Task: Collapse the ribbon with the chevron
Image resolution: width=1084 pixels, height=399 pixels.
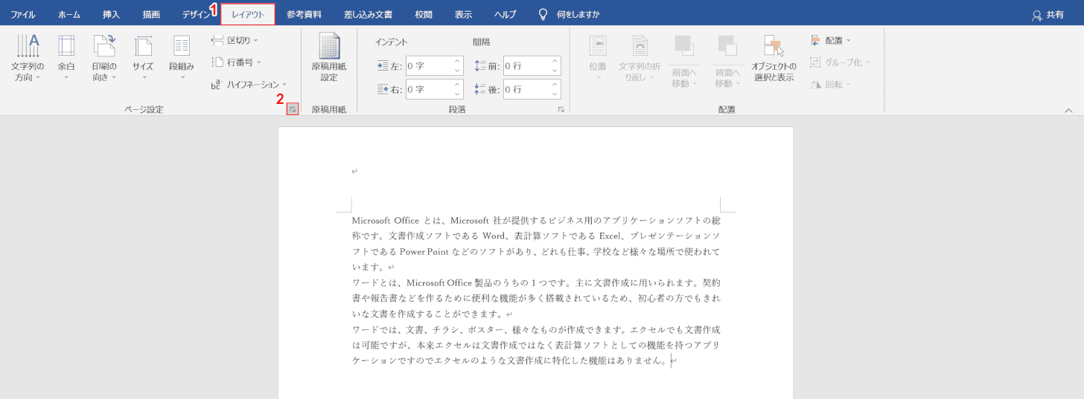Action: [1069, 109]
